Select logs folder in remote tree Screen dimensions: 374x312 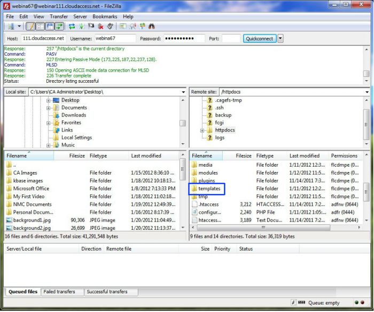click(x=220, y=138)
